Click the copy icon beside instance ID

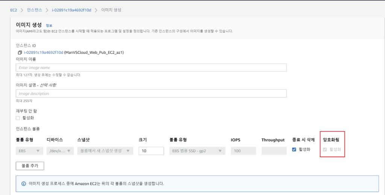coord(20,53)
